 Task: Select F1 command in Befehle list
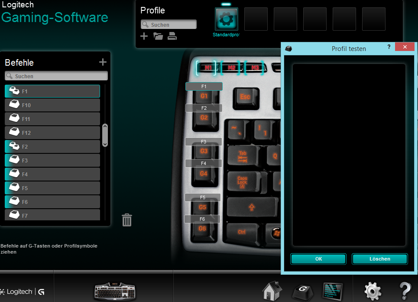(52, 91)
